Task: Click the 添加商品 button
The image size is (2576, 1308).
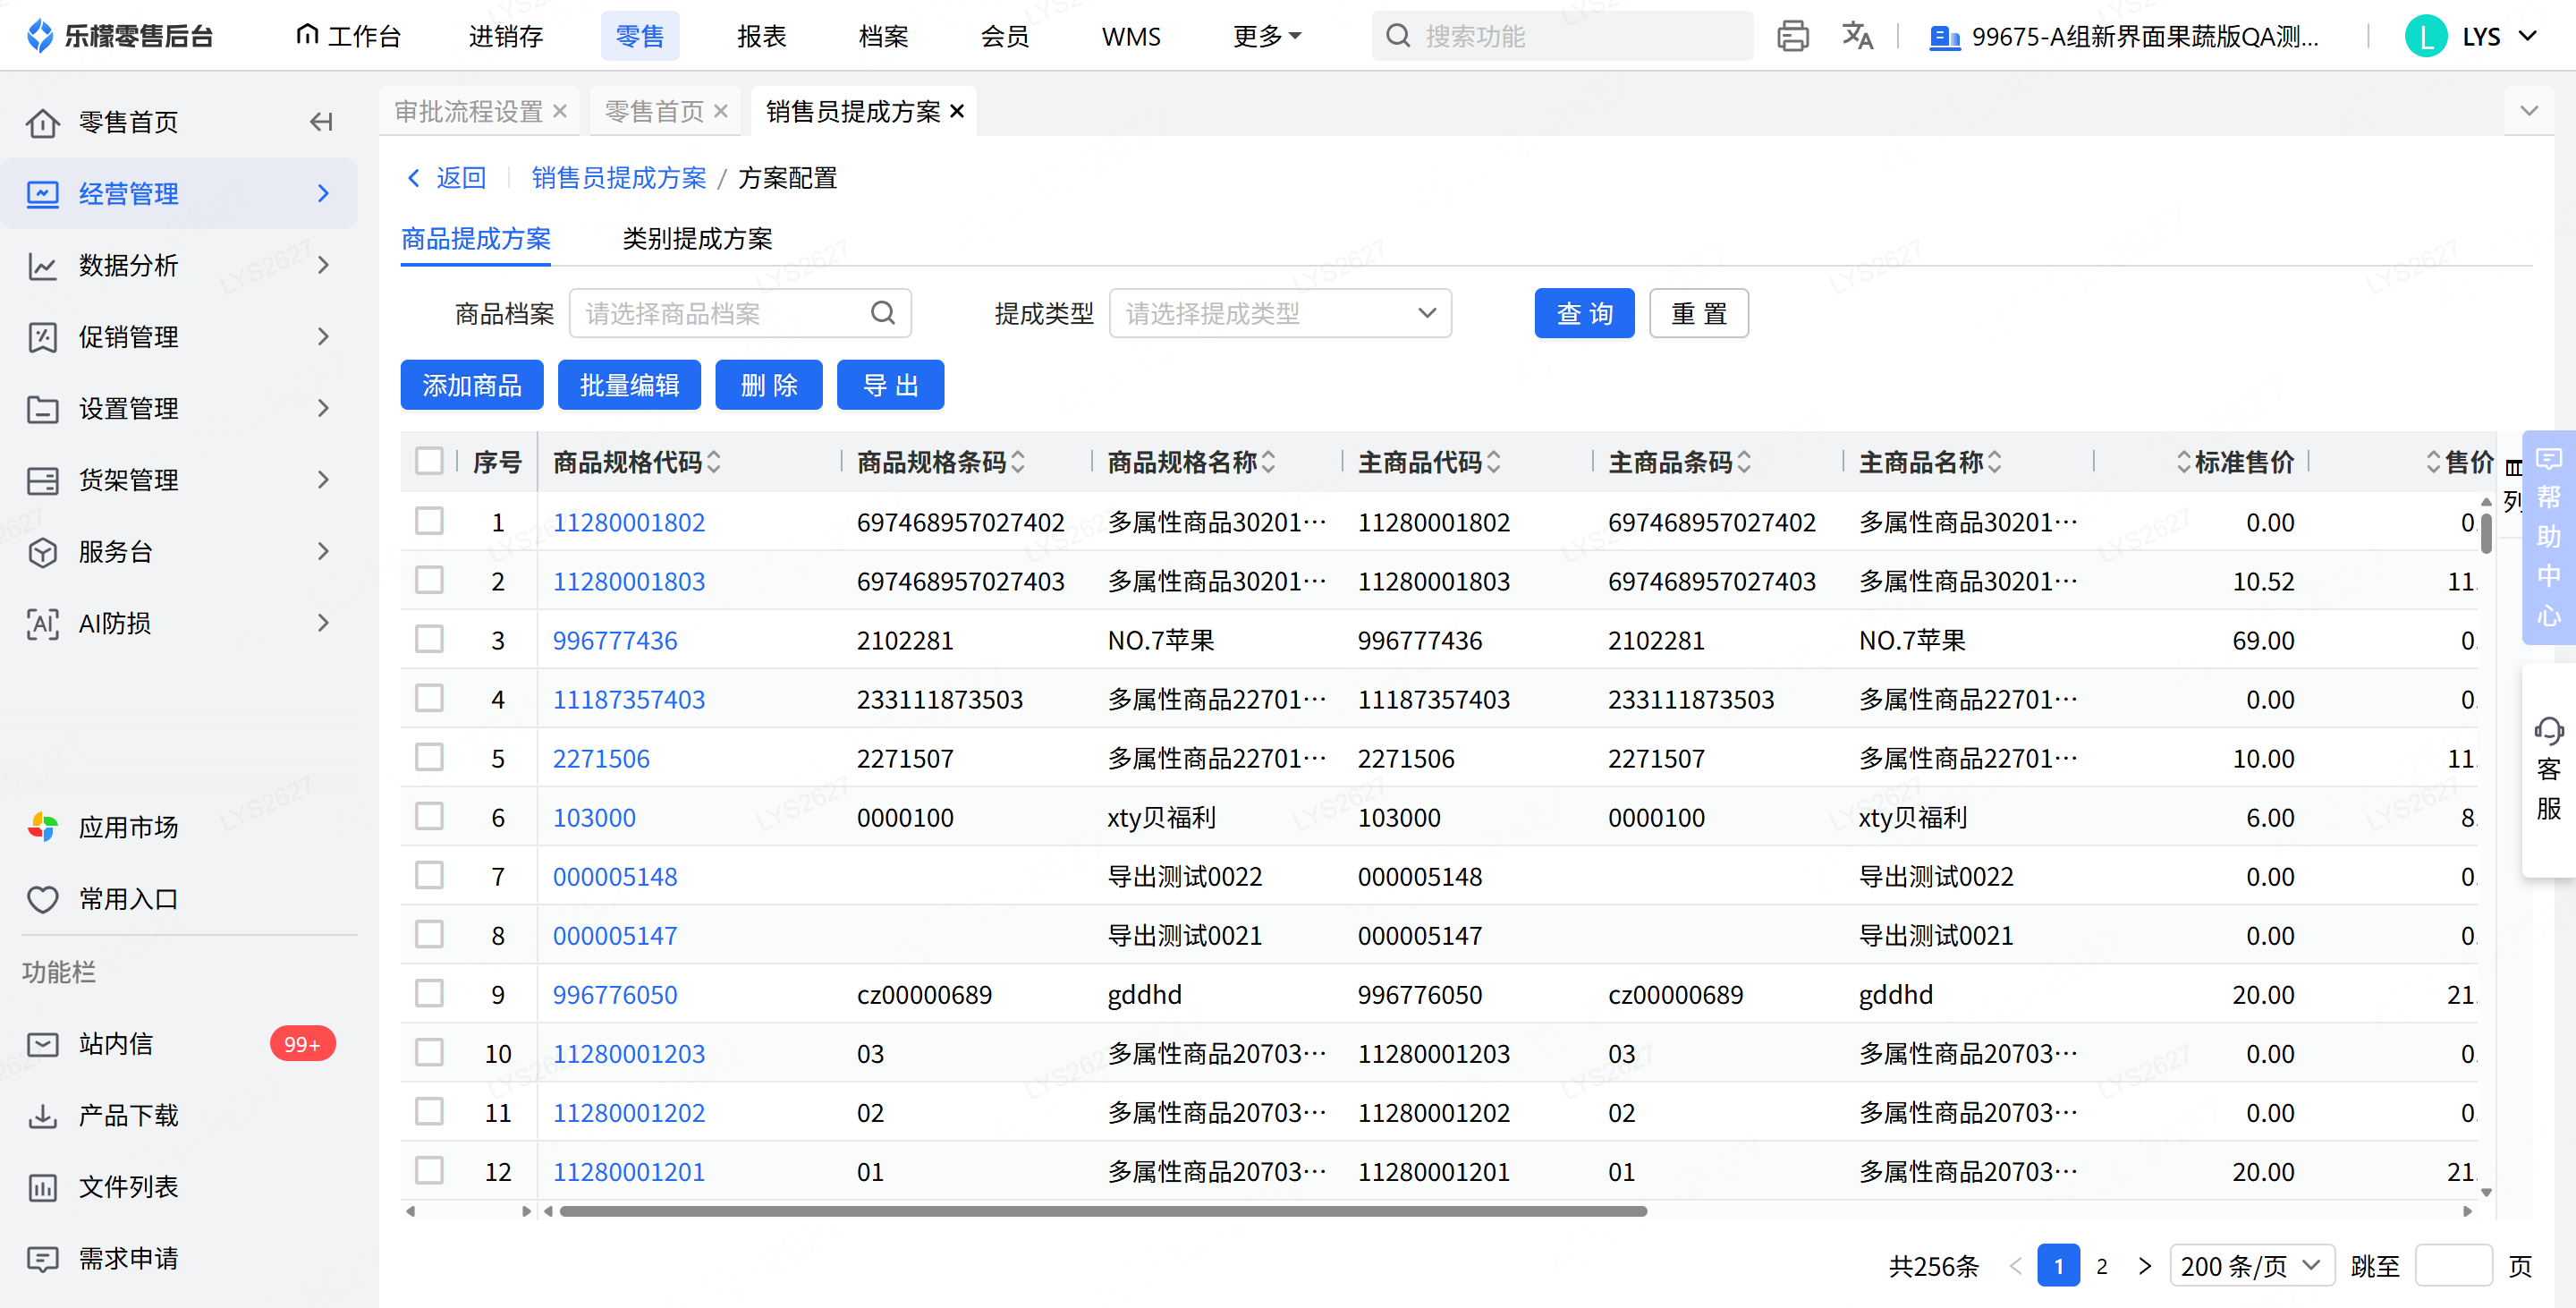Action: coord(472,385)
